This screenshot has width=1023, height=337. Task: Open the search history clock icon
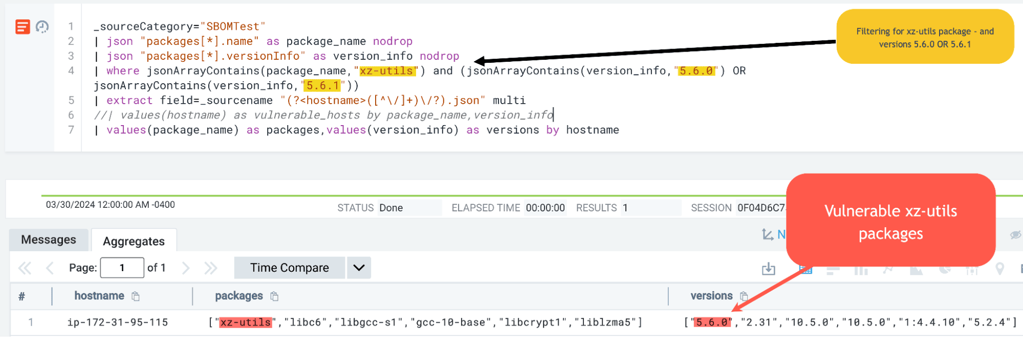coord(42,27)
